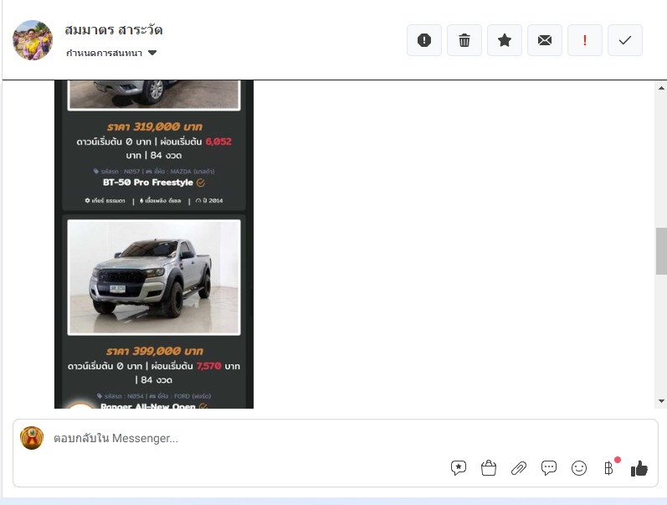Image resolution: width=667 pixels, height=505 pixels.
Task: Click the installment amount 7,570
Action: coord(208,366)
